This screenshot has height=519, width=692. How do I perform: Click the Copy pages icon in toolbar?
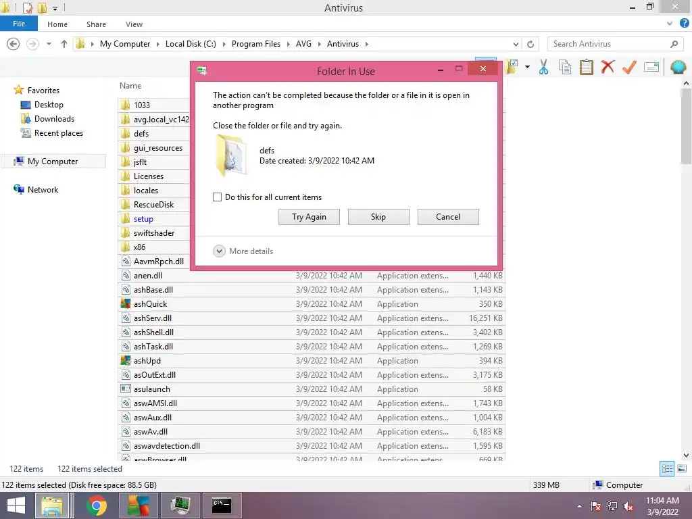click(x=564, y=68)
